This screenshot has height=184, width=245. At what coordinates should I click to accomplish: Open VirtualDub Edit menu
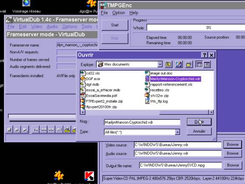[x=23, y=26]
